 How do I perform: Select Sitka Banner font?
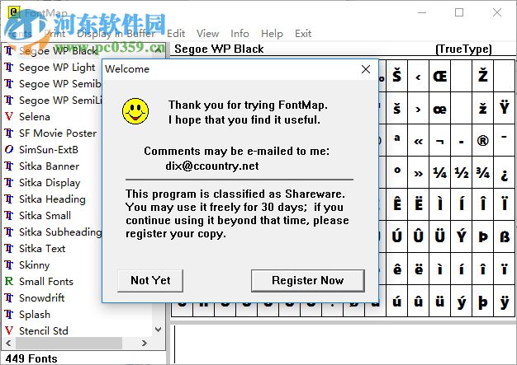click(49, 166)
